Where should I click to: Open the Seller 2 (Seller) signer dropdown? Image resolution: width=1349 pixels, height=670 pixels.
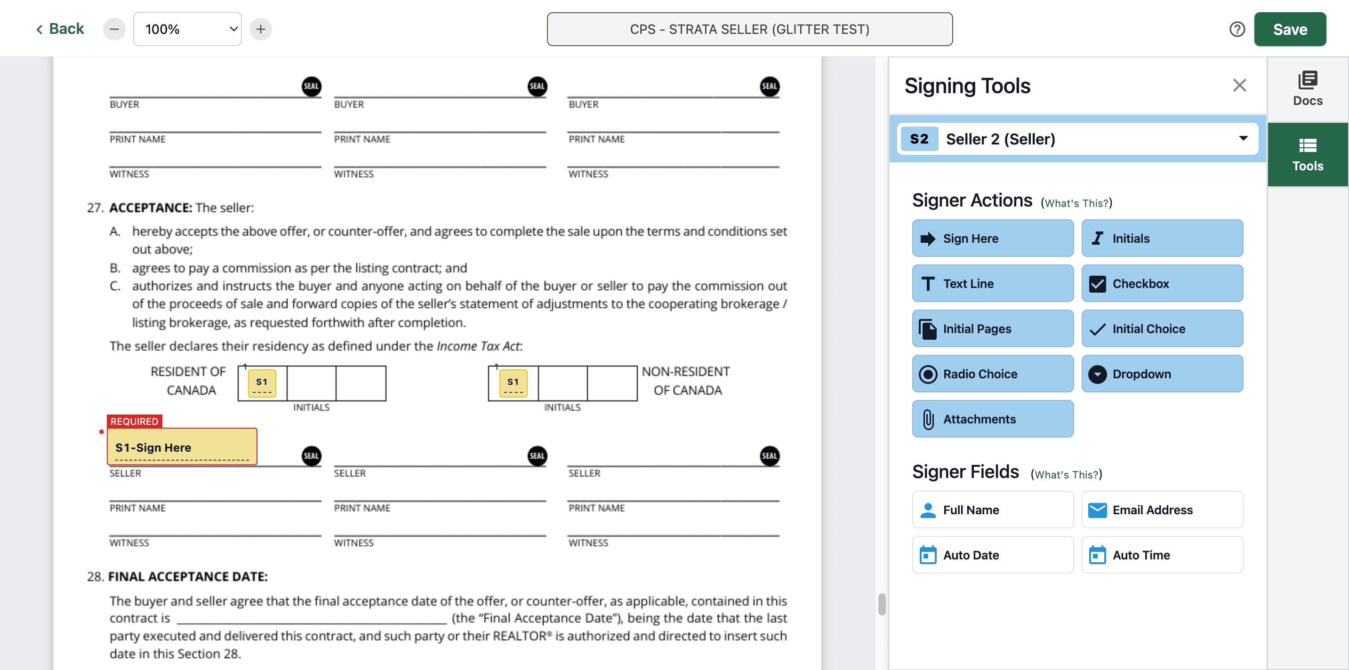pos(1078,139)
